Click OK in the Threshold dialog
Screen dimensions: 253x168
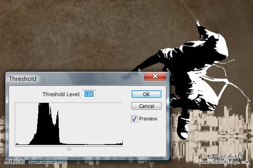146,94
